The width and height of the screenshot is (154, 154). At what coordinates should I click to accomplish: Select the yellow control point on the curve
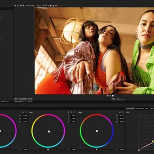click(152, 141)
